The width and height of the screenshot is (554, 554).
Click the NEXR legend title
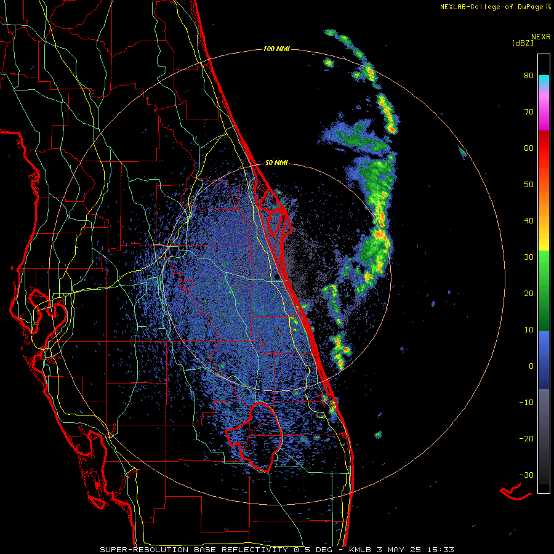[x=541, y=37]
